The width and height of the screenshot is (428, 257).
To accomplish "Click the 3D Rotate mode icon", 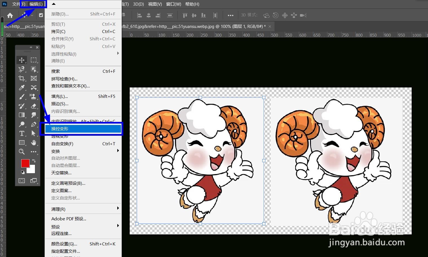I will click(266, 15).
